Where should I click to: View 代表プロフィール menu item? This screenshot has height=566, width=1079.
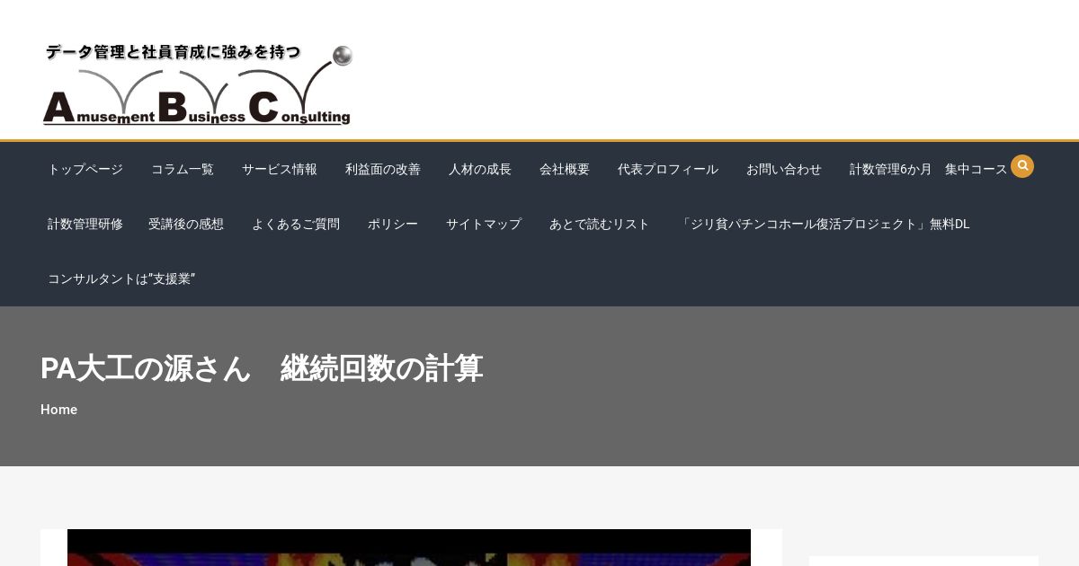(668, 169)
